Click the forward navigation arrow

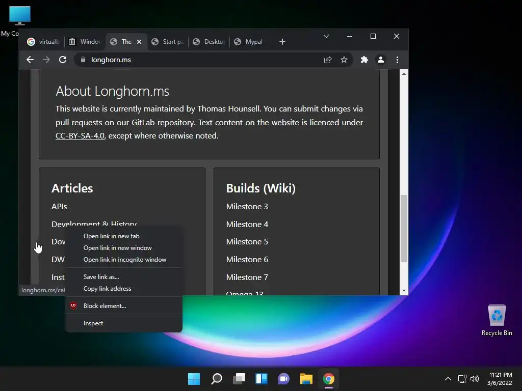[46, 60]
